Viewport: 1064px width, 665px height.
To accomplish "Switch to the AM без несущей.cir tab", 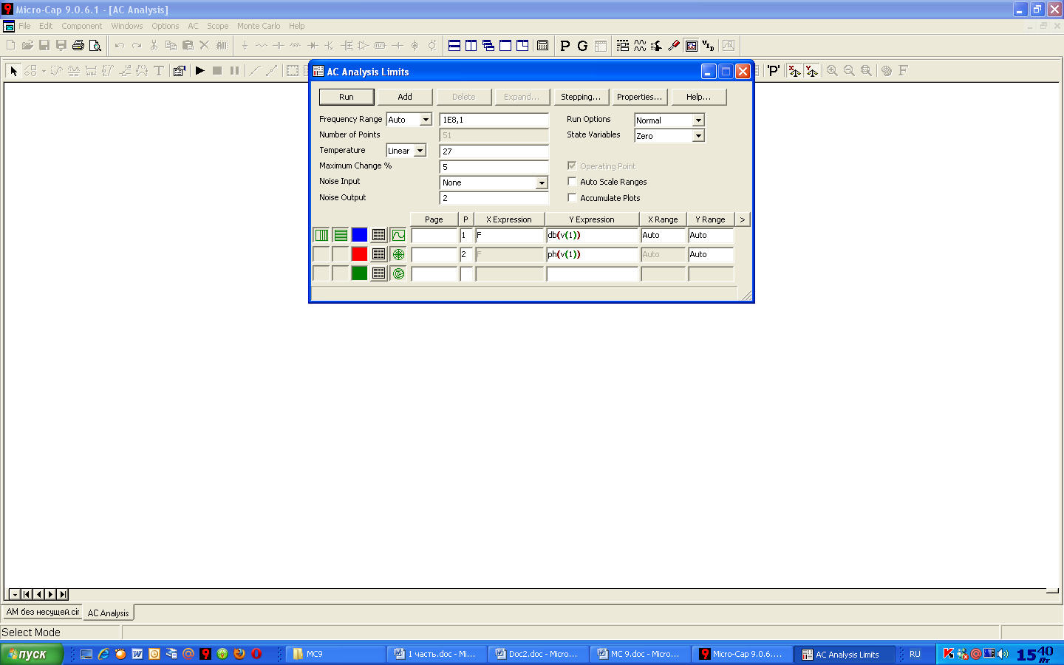I will (x=43, y=612).
